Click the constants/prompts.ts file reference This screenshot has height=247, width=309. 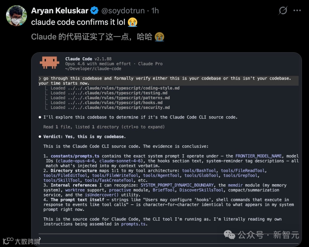[x=75, y=156]
